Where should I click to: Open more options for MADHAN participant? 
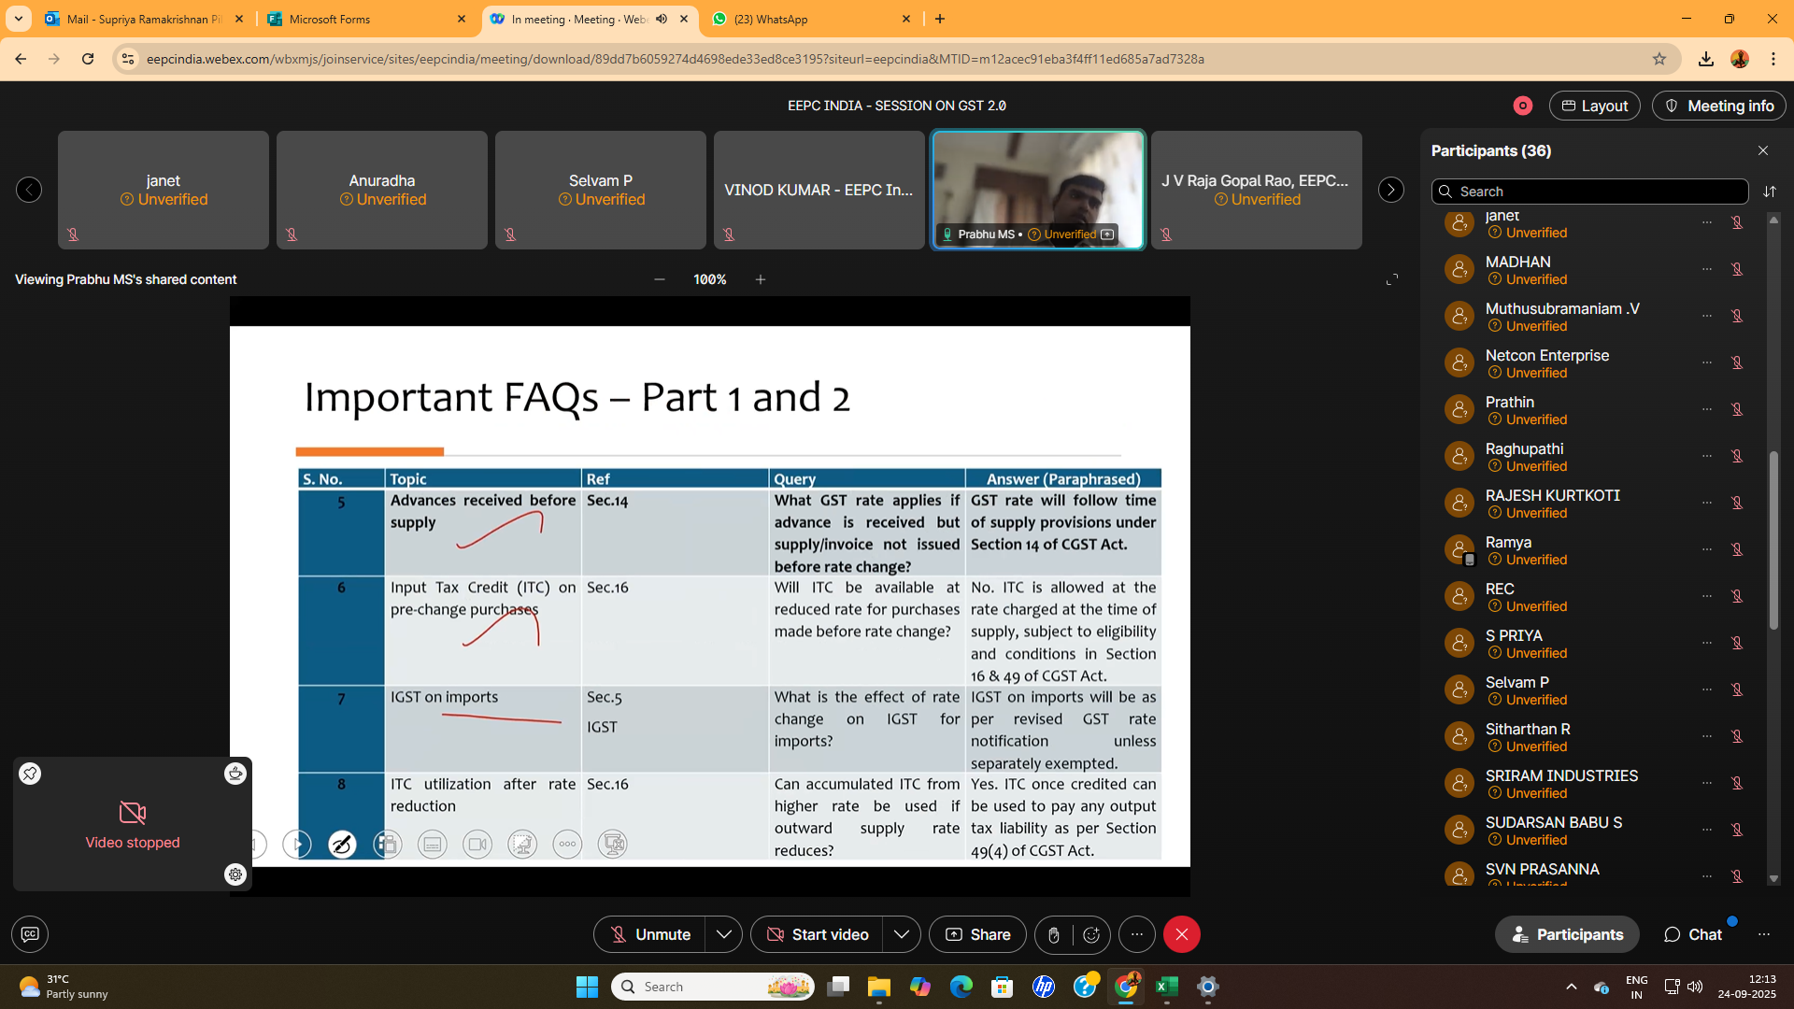[1707, 269]
